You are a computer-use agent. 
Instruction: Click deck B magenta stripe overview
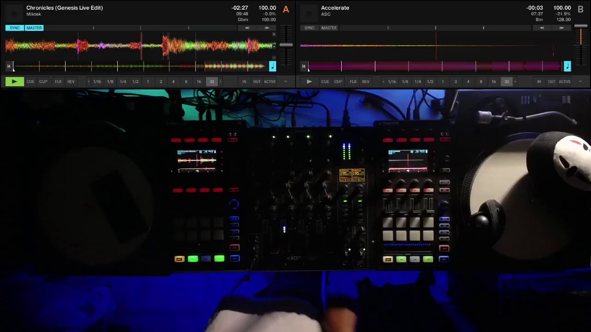(x=435, y=67)
